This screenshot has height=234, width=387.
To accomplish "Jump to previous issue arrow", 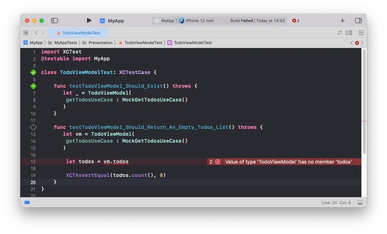I will pyautogui.click(x=352, y=43).
